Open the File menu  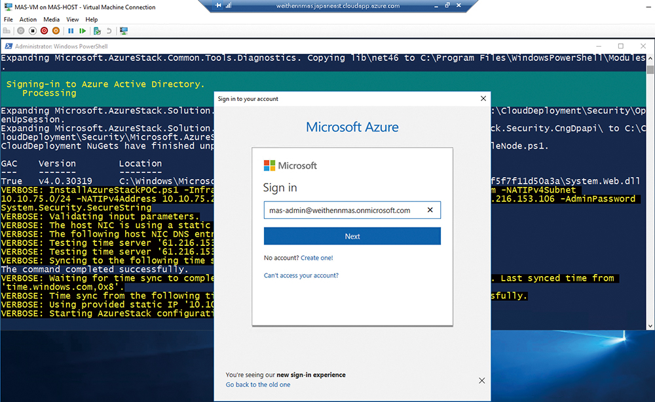coord(9,20)
